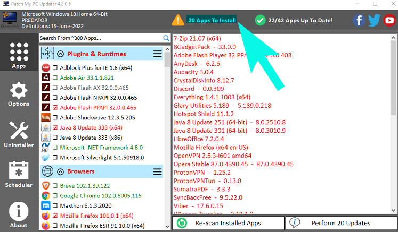Screen dimensions: 398x232
Task: Click 22/42 Apps Up To Date label
Action: tap(300, 20)
